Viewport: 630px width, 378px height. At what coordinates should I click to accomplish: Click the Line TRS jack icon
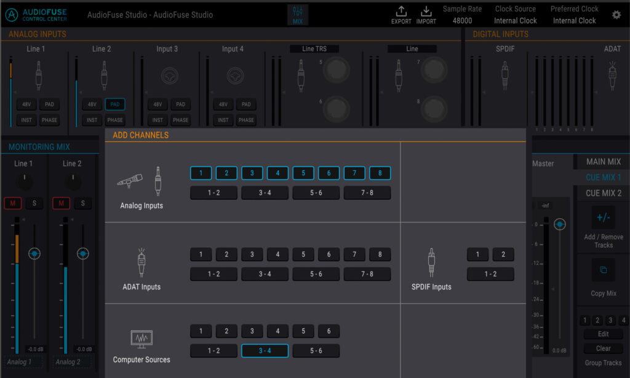(x=301, y=76)
